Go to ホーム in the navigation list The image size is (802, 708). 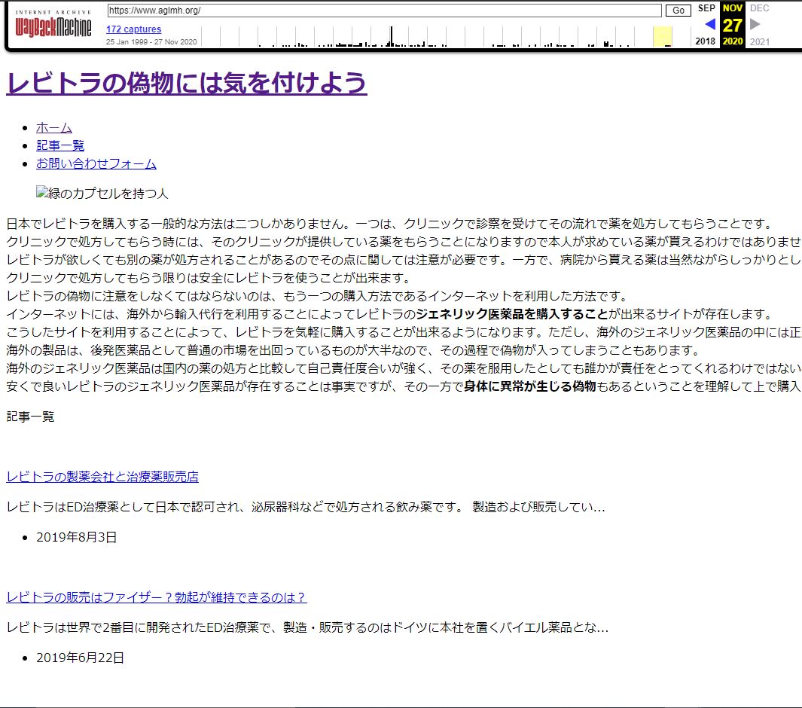54,127
